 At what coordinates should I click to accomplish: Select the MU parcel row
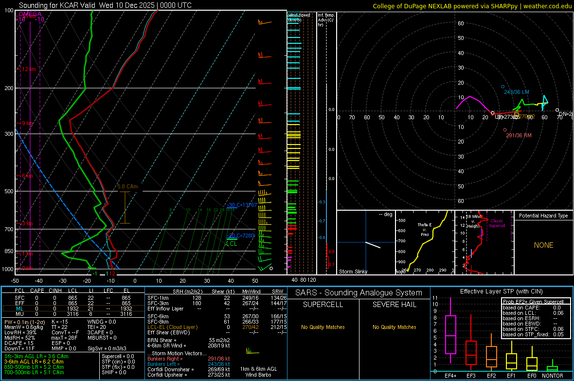tap(73, 314)
